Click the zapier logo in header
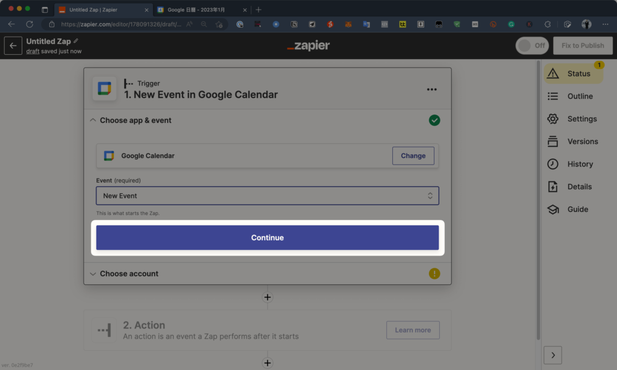The height and width of the screenshot is (370, 617). coord(308,46)
